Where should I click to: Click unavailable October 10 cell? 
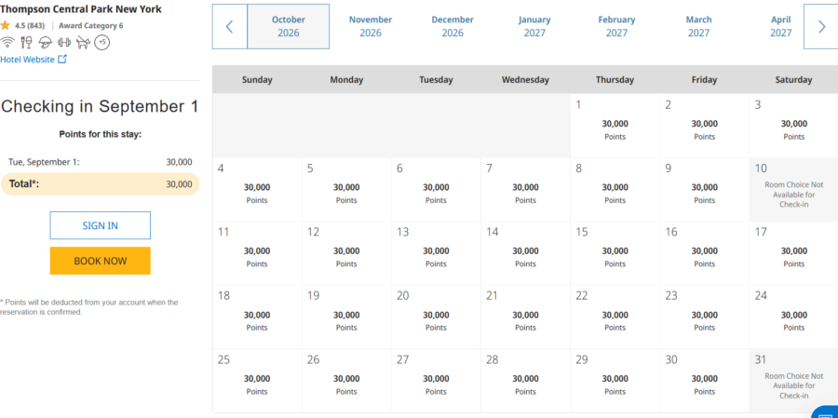click(x=793, y=189)
